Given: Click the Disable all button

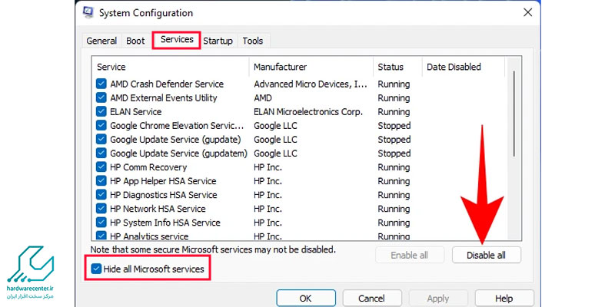Looking at the screenshot, I should (x=487, y=256).
